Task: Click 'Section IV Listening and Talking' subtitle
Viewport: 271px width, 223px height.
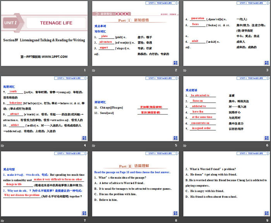Action: point(44,40)
